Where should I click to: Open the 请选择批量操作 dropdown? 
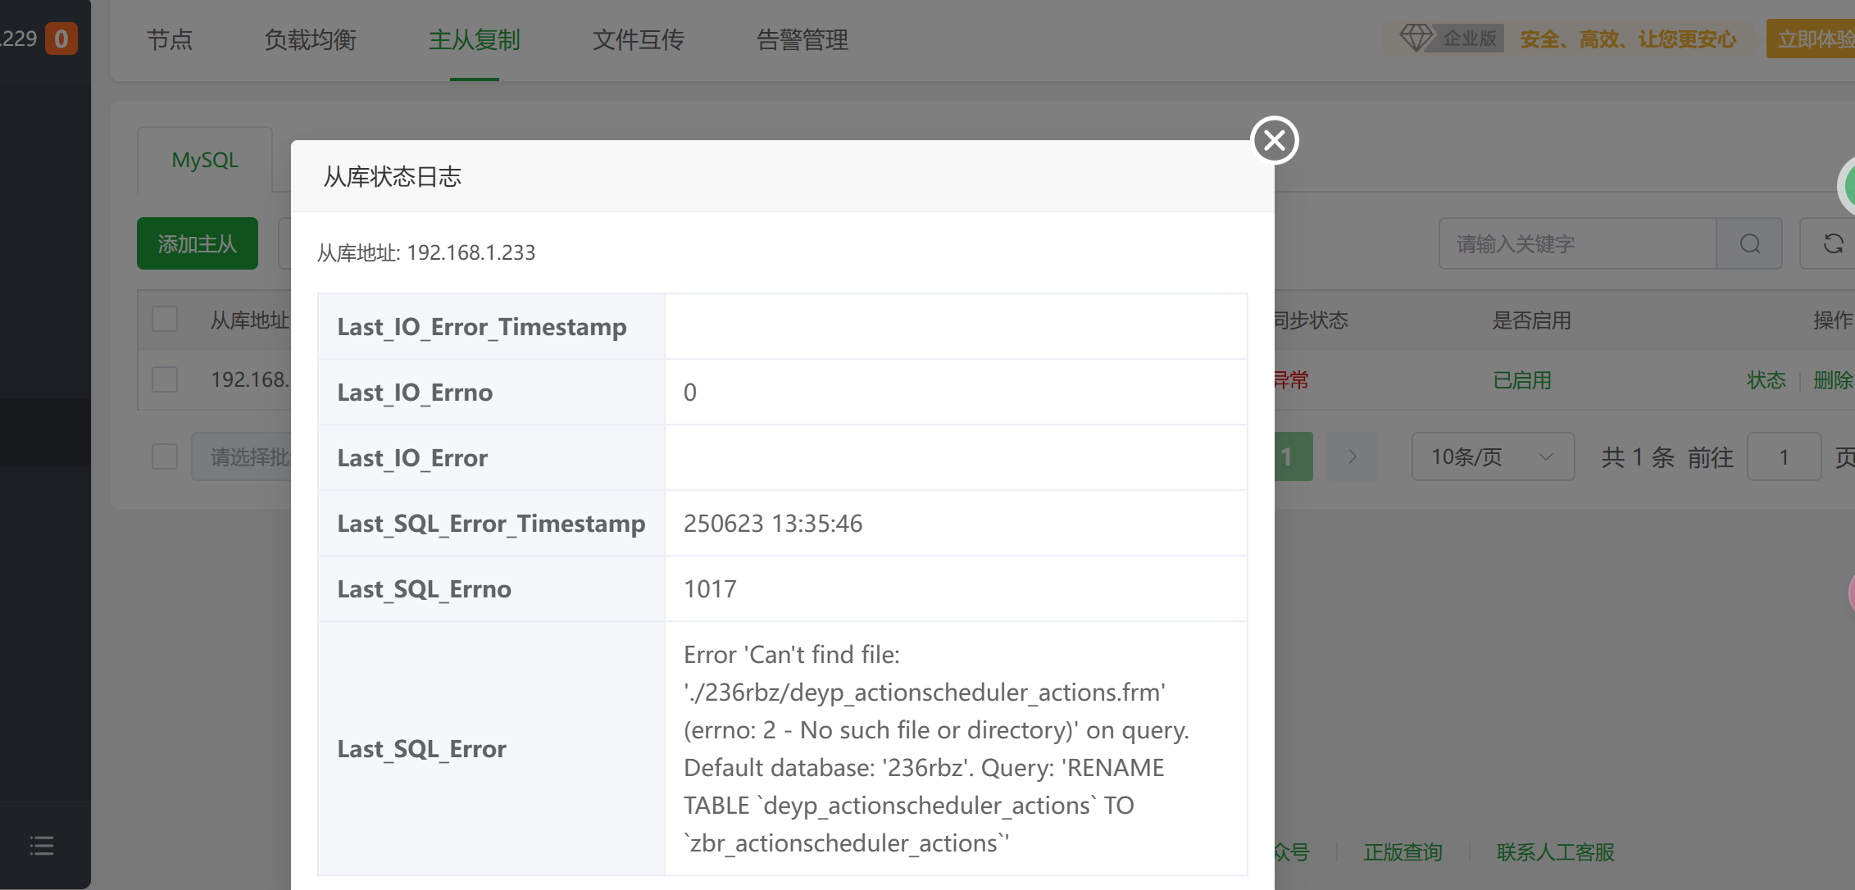pyautogui.click(x=242, y=456)
